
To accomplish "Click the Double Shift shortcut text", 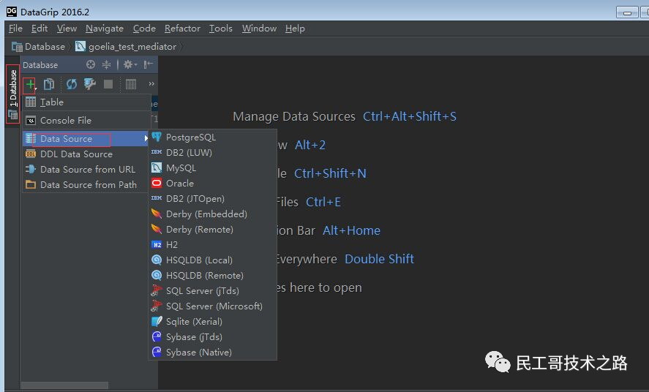I will (379, 259).
